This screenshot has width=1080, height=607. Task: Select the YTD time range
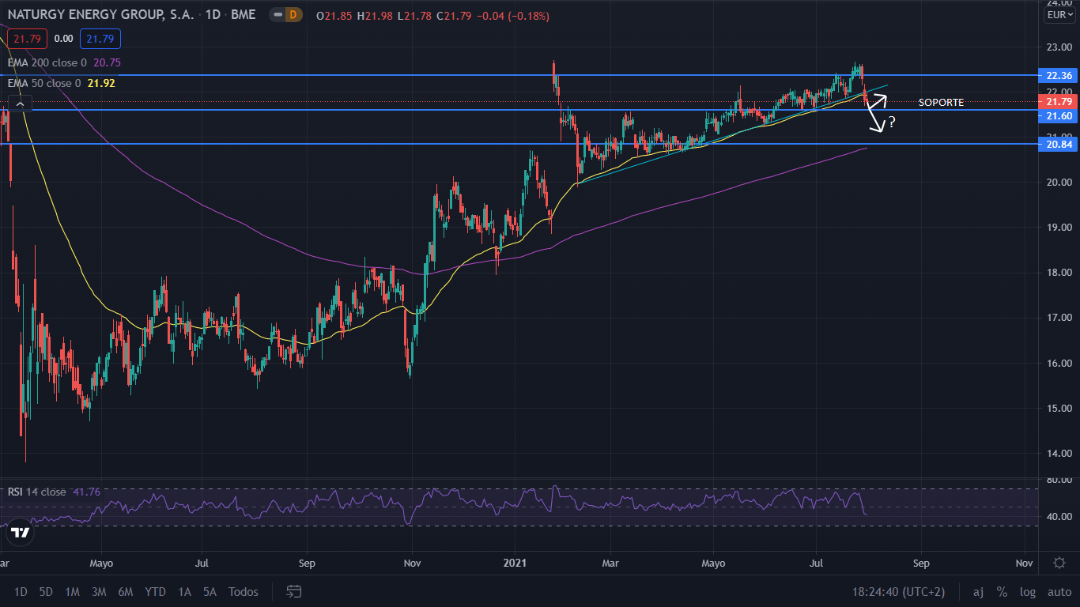(x=156, y=591)
